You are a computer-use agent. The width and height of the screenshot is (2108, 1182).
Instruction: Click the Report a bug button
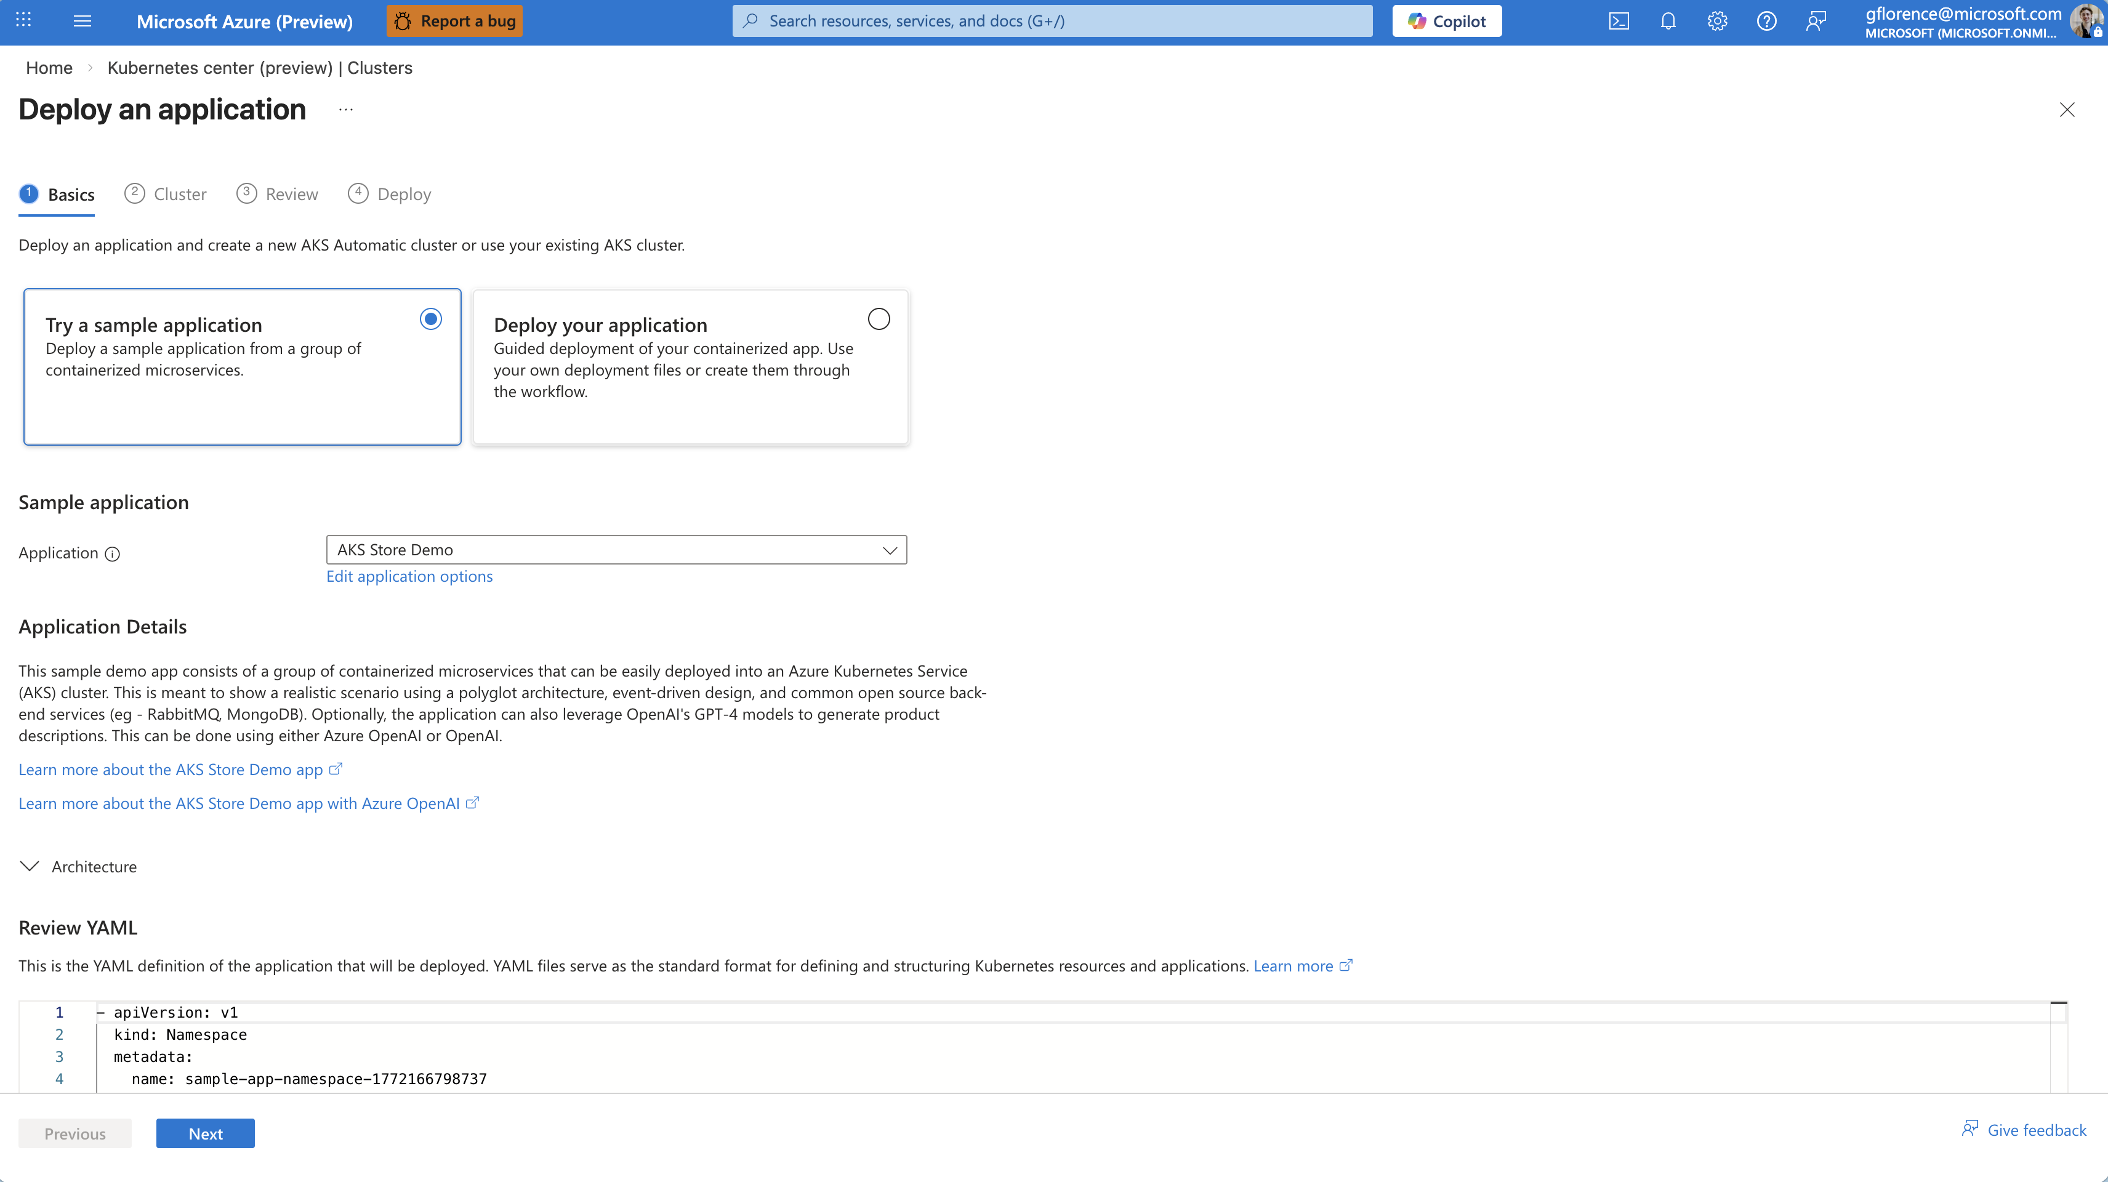(454, 22)
